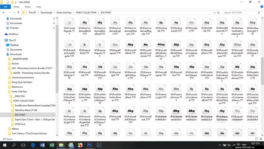The height and width of the screenshot is (149, 264).
Task: Click 'Downloads' in the address path
Action: click(x=46, y=12)
